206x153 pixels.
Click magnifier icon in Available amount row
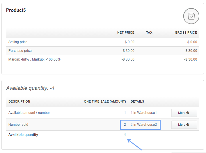[188, 113]
